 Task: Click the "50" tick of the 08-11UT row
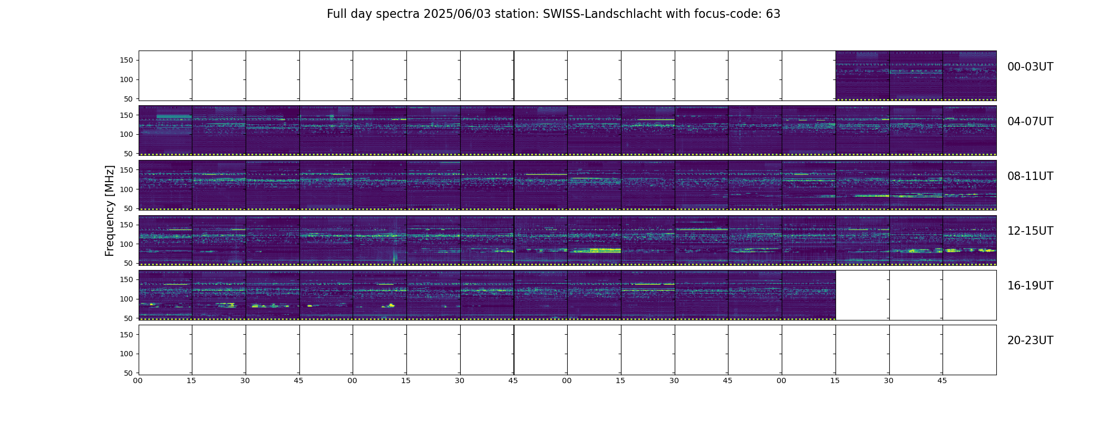(129, 208)
